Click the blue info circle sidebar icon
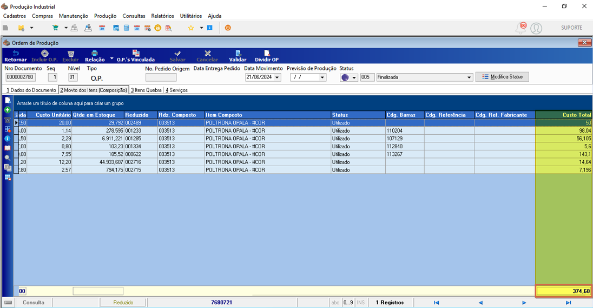Viewport: 593px width, 308px height. 7,139
